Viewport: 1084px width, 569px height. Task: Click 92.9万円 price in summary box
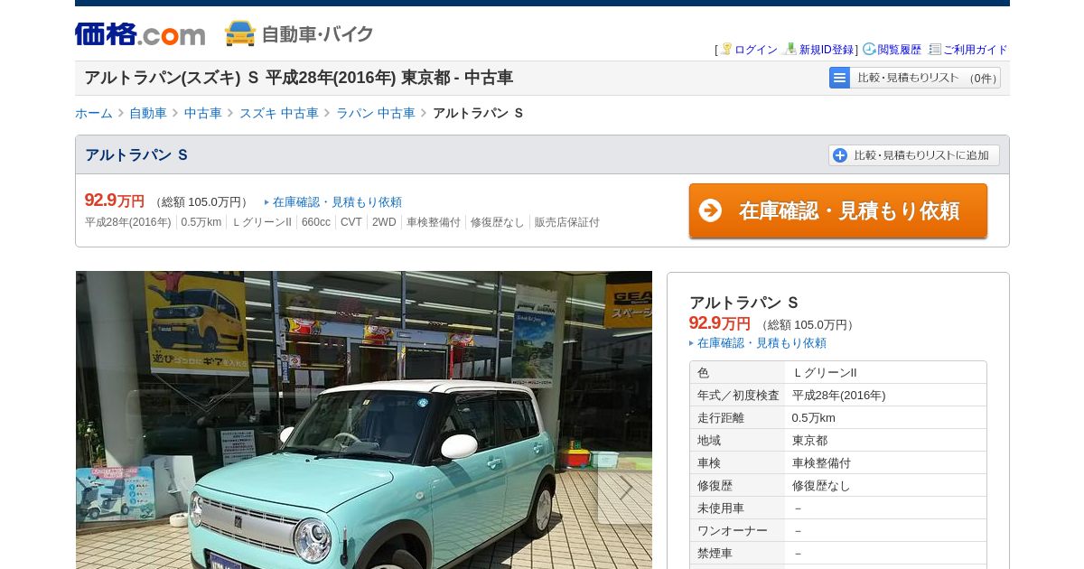[x=115, y=201]
